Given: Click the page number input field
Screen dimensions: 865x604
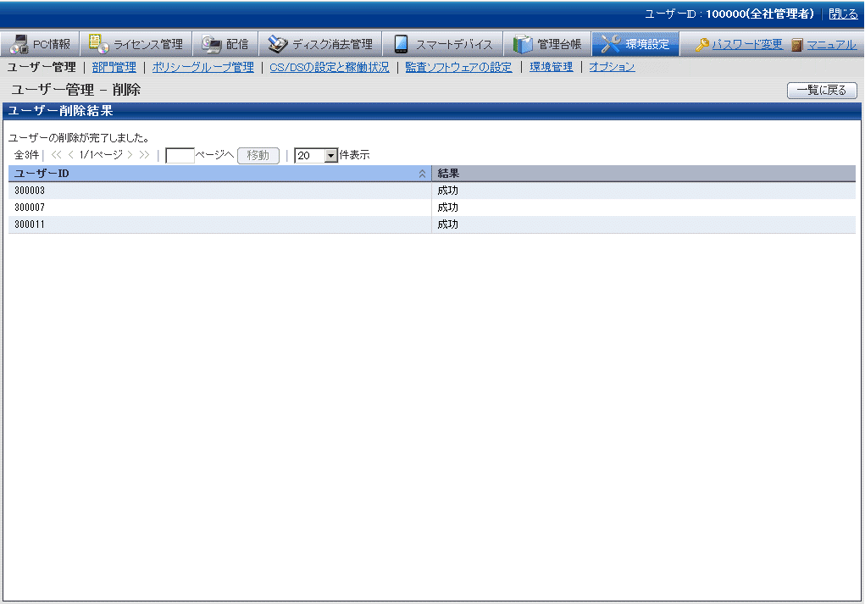Looking at the screenshot, I should [x=180, y=156].
